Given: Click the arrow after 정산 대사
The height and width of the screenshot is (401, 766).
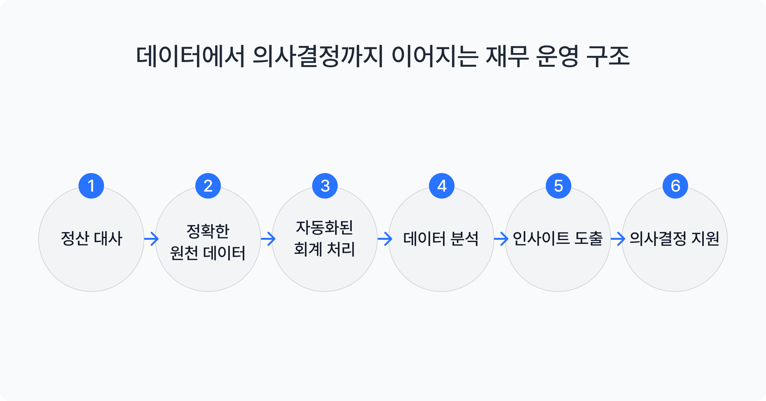Looking at the screenshot, I should (151, 239).
